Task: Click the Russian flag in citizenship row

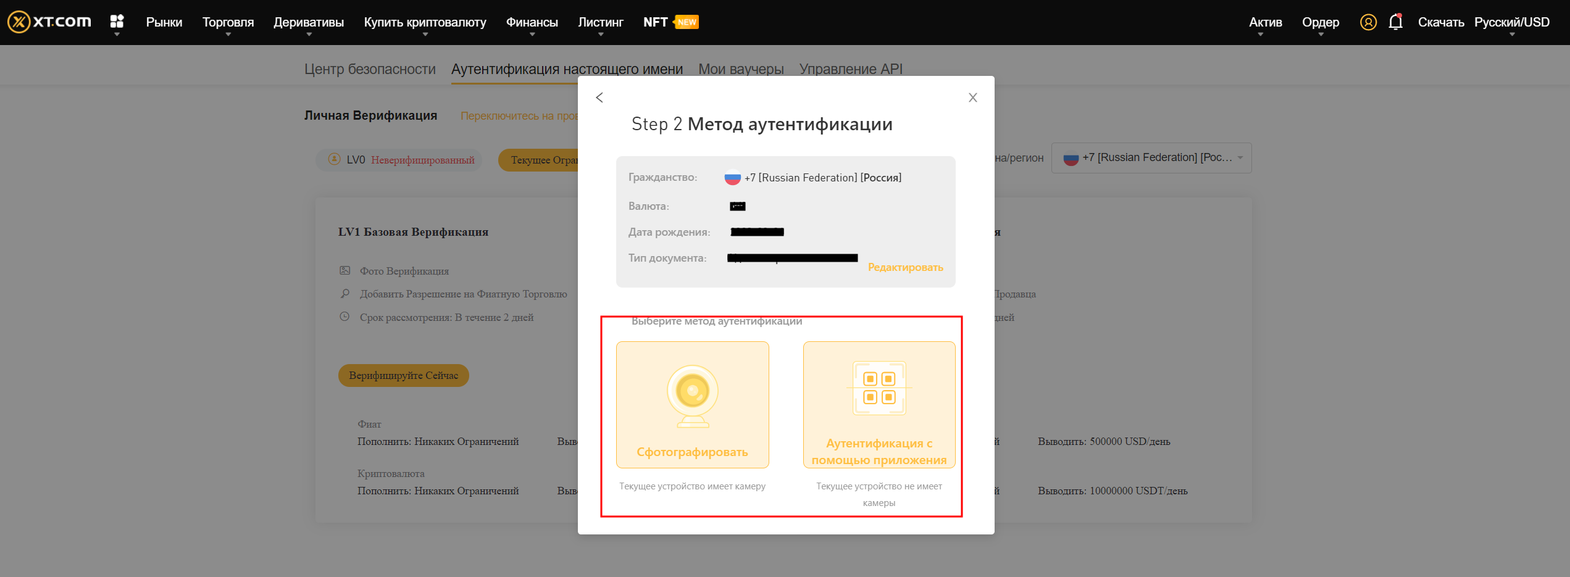Action: pyautogui.click(x=732, y=178)
